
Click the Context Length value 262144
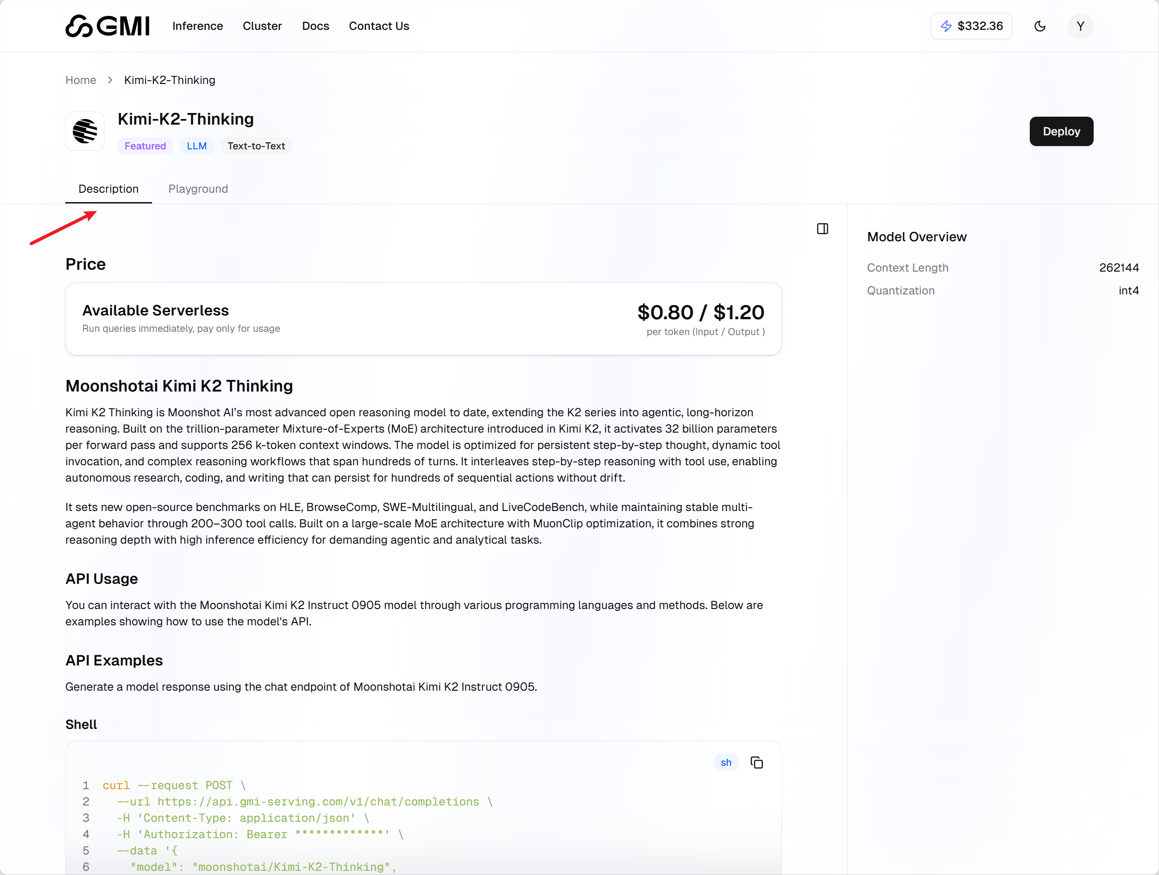pos(1119,267)
